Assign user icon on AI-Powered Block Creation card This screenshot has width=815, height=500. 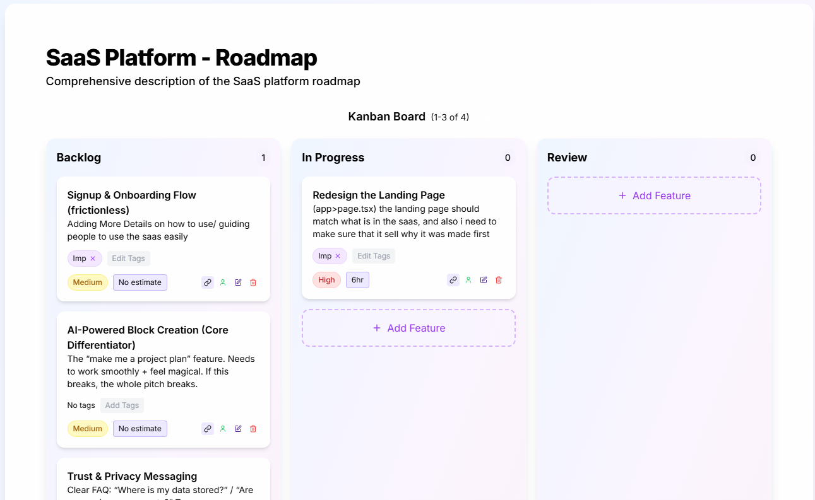(223, 429)
